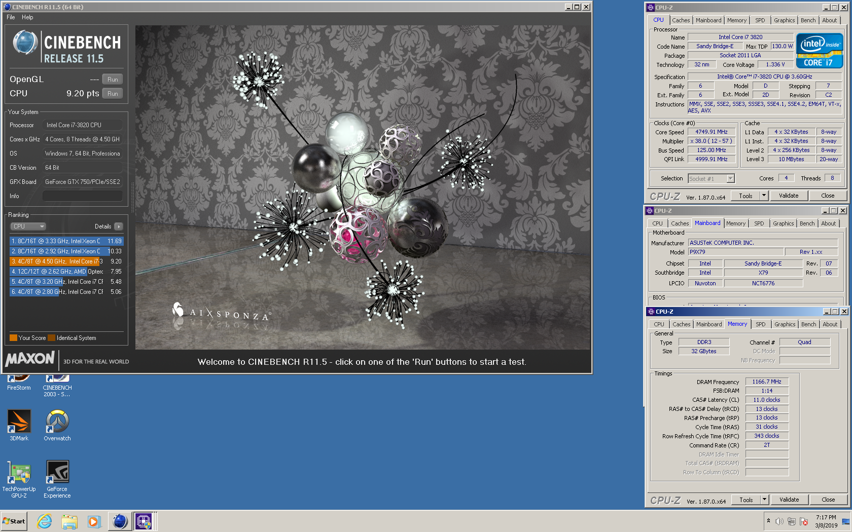The image size is (852, 532).
Task: Open the CPU tab in bottom CPU-Z window
Action: coord(659,324)
